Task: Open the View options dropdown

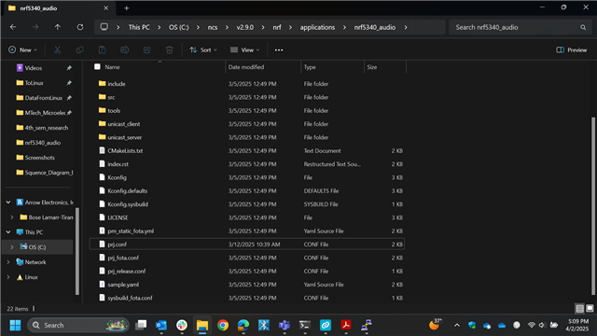Action: click(244, 49)
